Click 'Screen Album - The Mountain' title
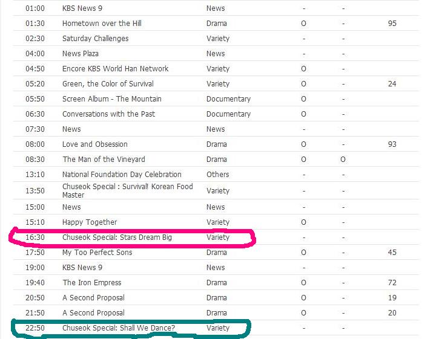 [x=111, y=99]
